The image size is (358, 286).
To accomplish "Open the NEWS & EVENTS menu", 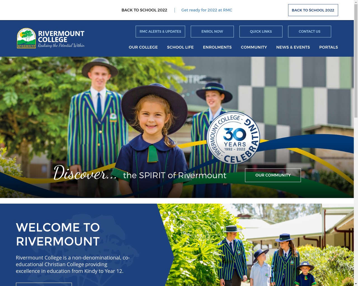I will pos(293,47).
